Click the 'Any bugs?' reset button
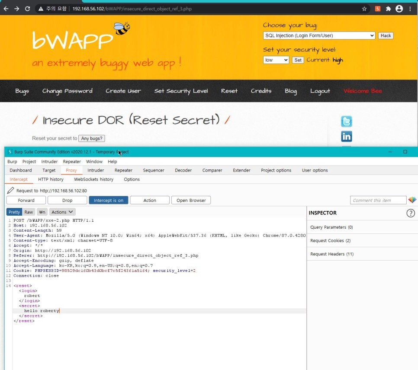418x370 pixels. pyautogui.click(x=91, y=138)
